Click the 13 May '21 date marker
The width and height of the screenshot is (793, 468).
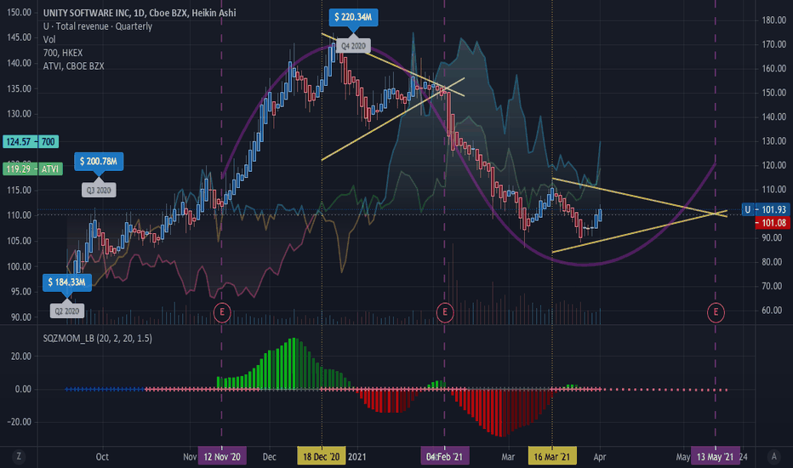pos(715,457)
